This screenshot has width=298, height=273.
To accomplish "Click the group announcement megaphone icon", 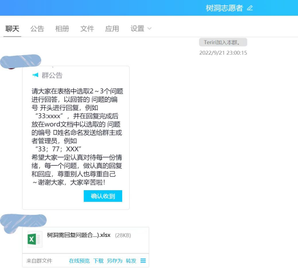I will pos(35,75).
